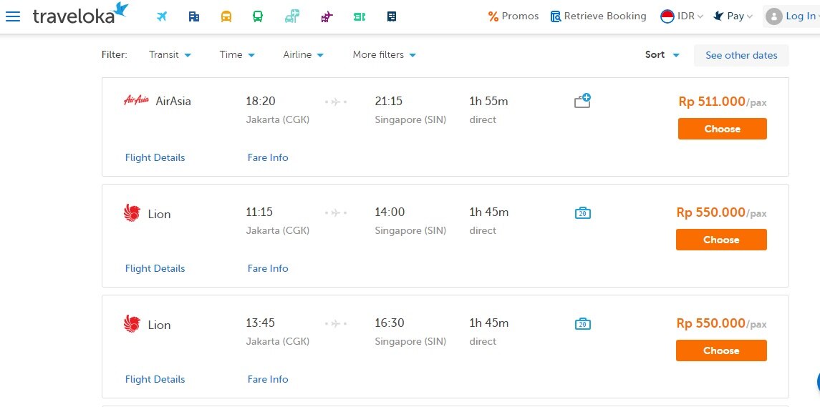The height and width of the screenshot is (407, 820).
Task: Click the See other dates button
Action: (741, 55)
